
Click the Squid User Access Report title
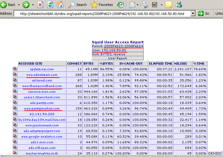(x=118, y=42)
